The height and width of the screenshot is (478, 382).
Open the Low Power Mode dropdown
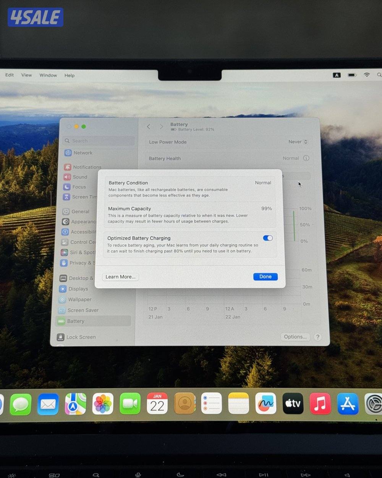pos(298,142)
